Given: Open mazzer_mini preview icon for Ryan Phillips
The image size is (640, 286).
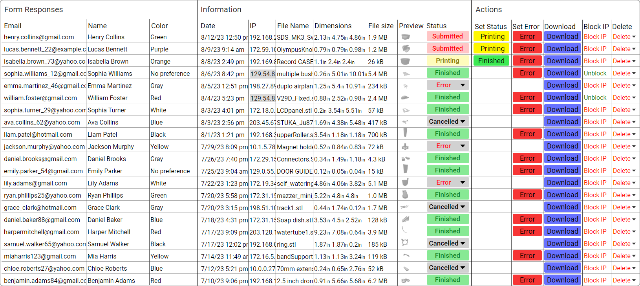Looking at the screenshot, I should (405, 194).
